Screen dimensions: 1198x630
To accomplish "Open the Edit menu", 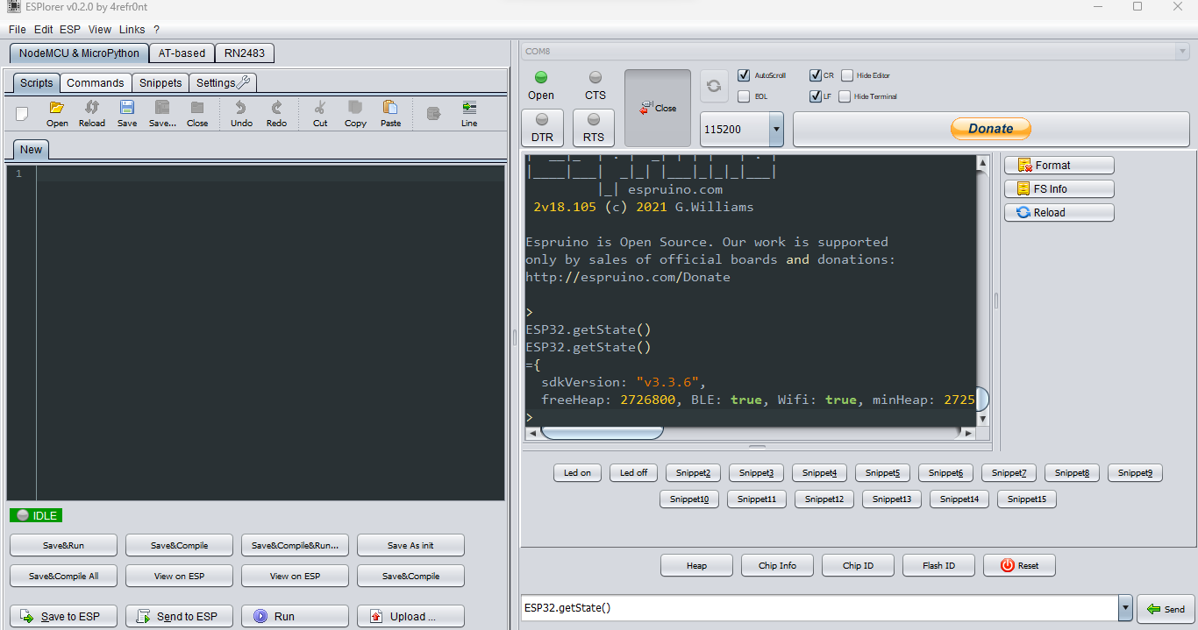I will (44, 29).
